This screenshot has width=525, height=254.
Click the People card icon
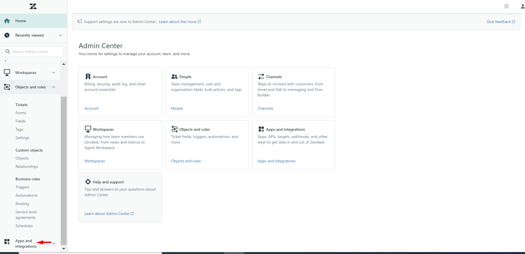coord(174,76)
